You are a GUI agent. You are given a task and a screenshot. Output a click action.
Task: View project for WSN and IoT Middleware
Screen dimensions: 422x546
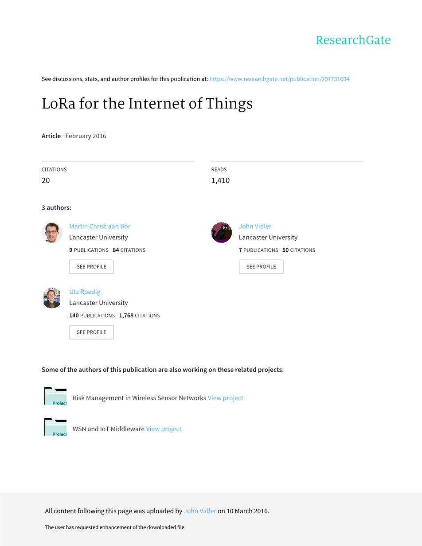[164, 429]
